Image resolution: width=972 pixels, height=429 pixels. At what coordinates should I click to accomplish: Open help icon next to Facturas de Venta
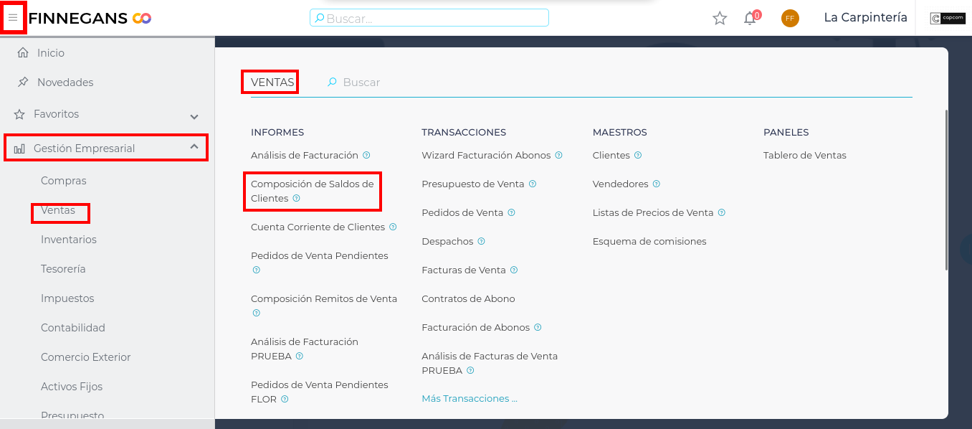coord(513,270)
